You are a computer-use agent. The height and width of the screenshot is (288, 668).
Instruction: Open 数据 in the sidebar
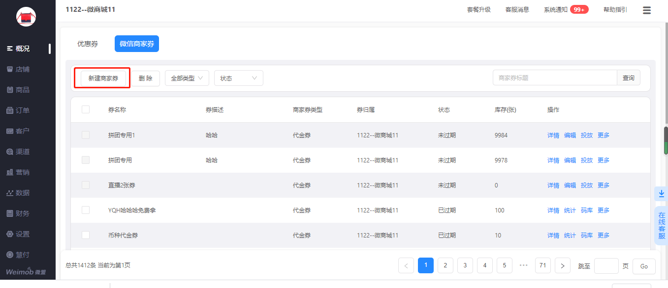pos(23,193)
